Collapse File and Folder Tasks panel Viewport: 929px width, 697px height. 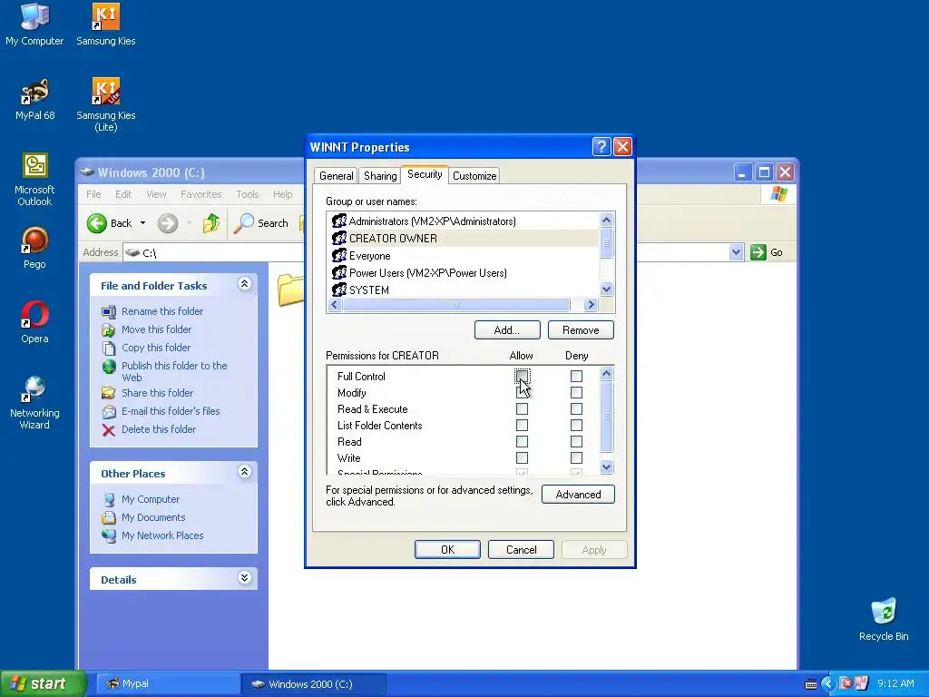[x=245, y=284]
